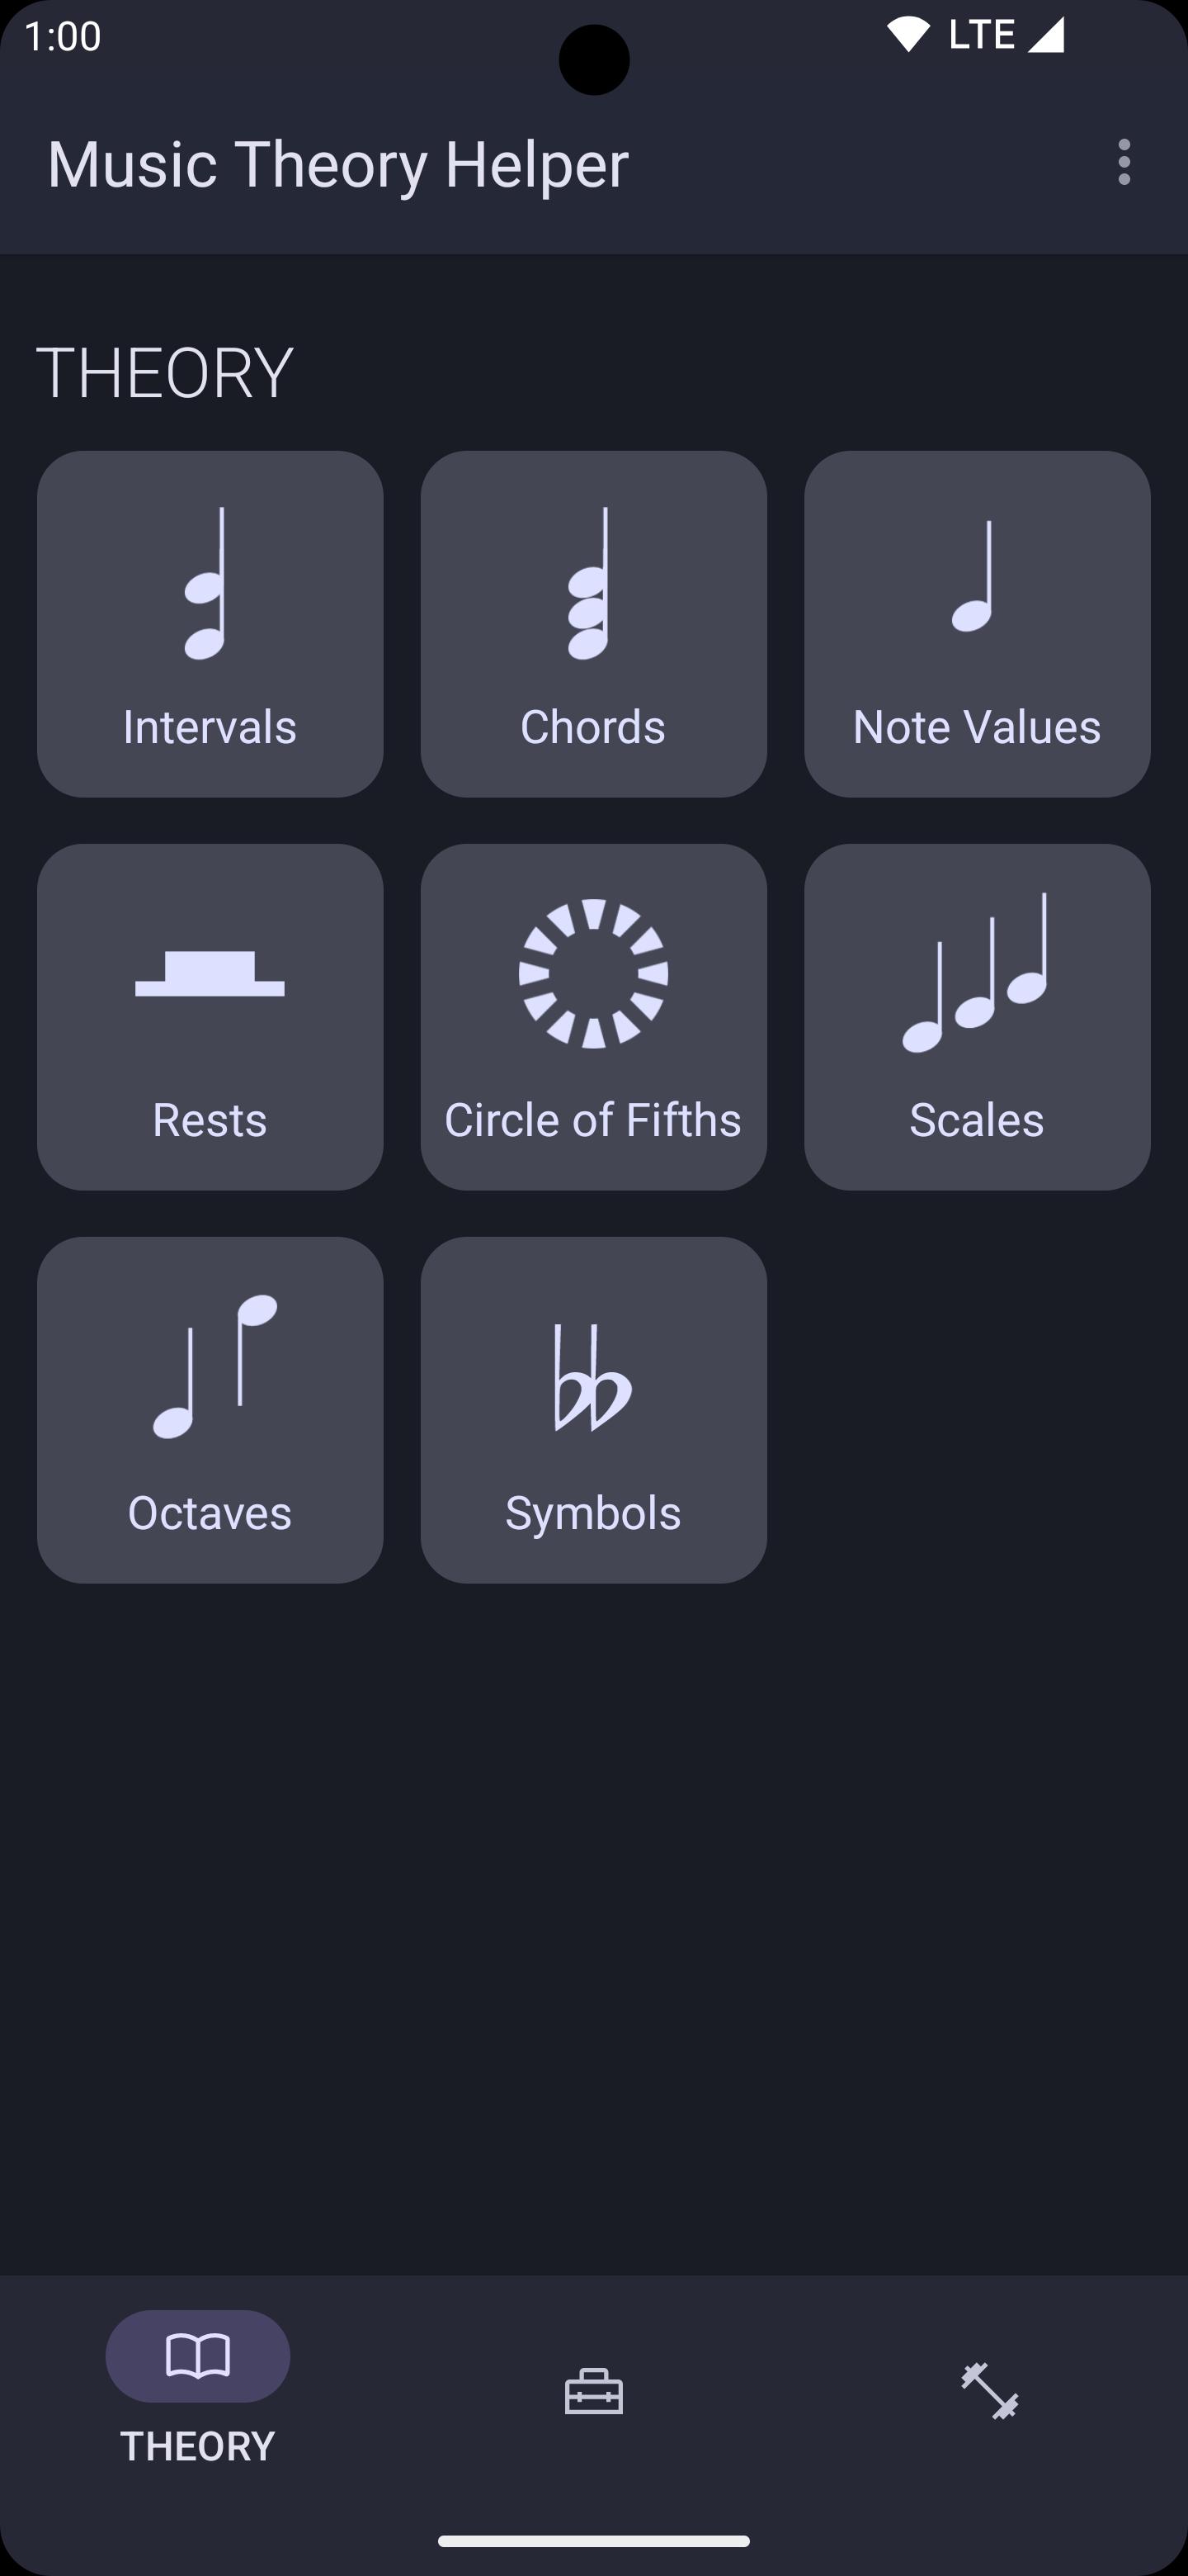Screen dimensions: 1188x2576
Task: Tap the Music Theory Helper title
Action: tap(337, 164)
